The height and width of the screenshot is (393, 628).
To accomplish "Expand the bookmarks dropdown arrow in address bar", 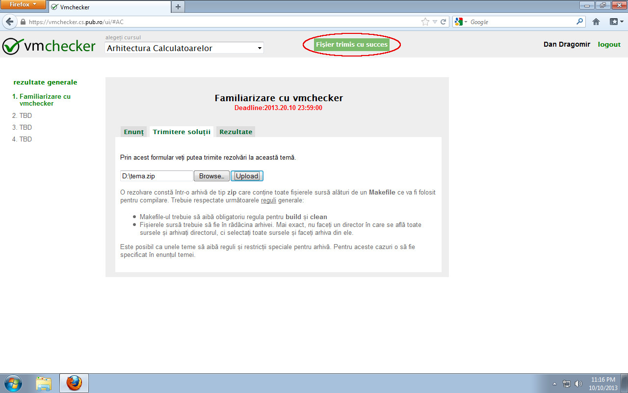I will [x=436, y=22].
